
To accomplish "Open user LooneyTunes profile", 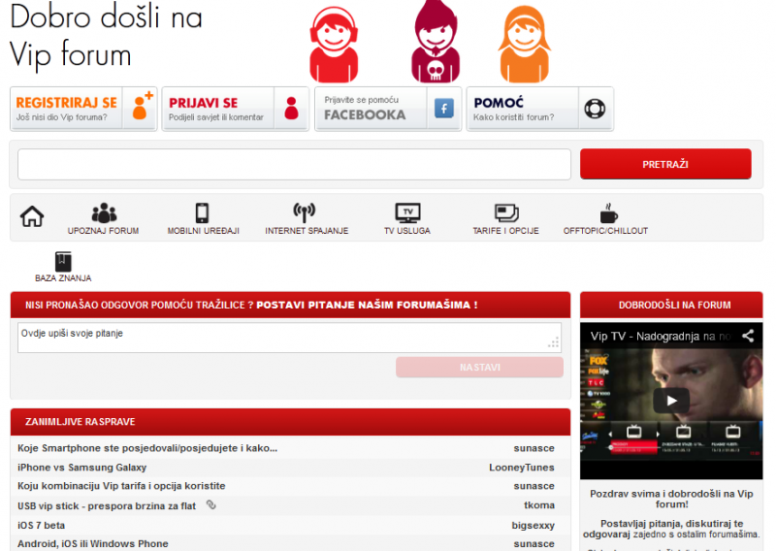I will 522,468.
